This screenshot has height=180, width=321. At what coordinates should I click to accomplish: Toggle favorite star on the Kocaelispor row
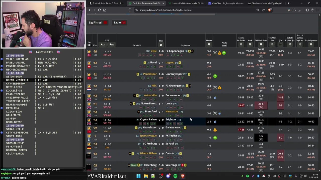[x=89, y=128]
